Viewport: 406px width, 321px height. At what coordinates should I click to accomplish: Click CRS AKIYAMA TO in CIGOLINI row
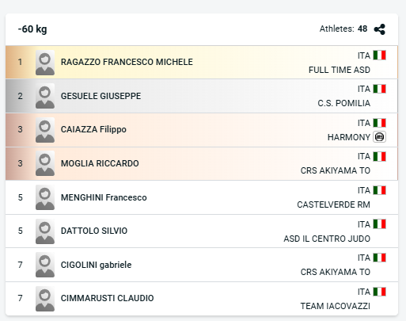pyautogui.click(x=336, y=272)
